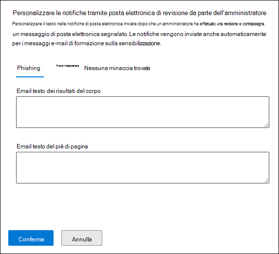Focus the footer text input box

(x=143, y=167)
